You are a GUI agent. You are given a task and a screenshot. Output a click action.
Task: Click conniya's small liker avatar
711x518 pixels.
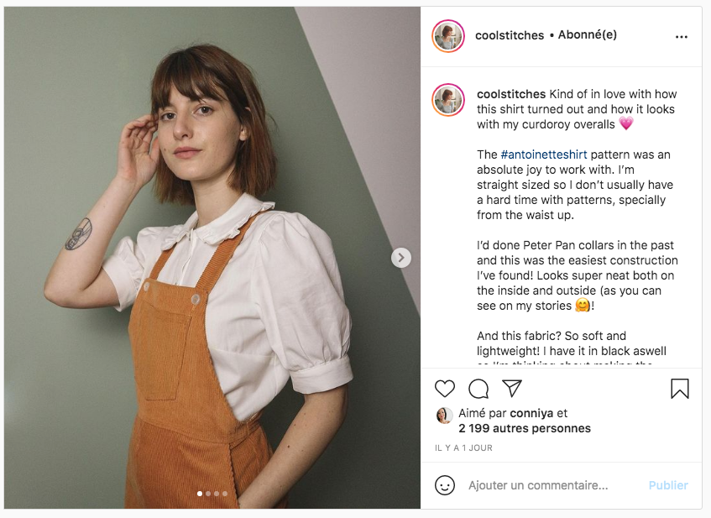pos(444,415)
